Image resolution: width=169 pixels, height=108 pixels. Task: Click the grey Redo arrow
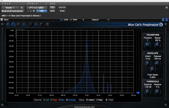pos(71,20)
